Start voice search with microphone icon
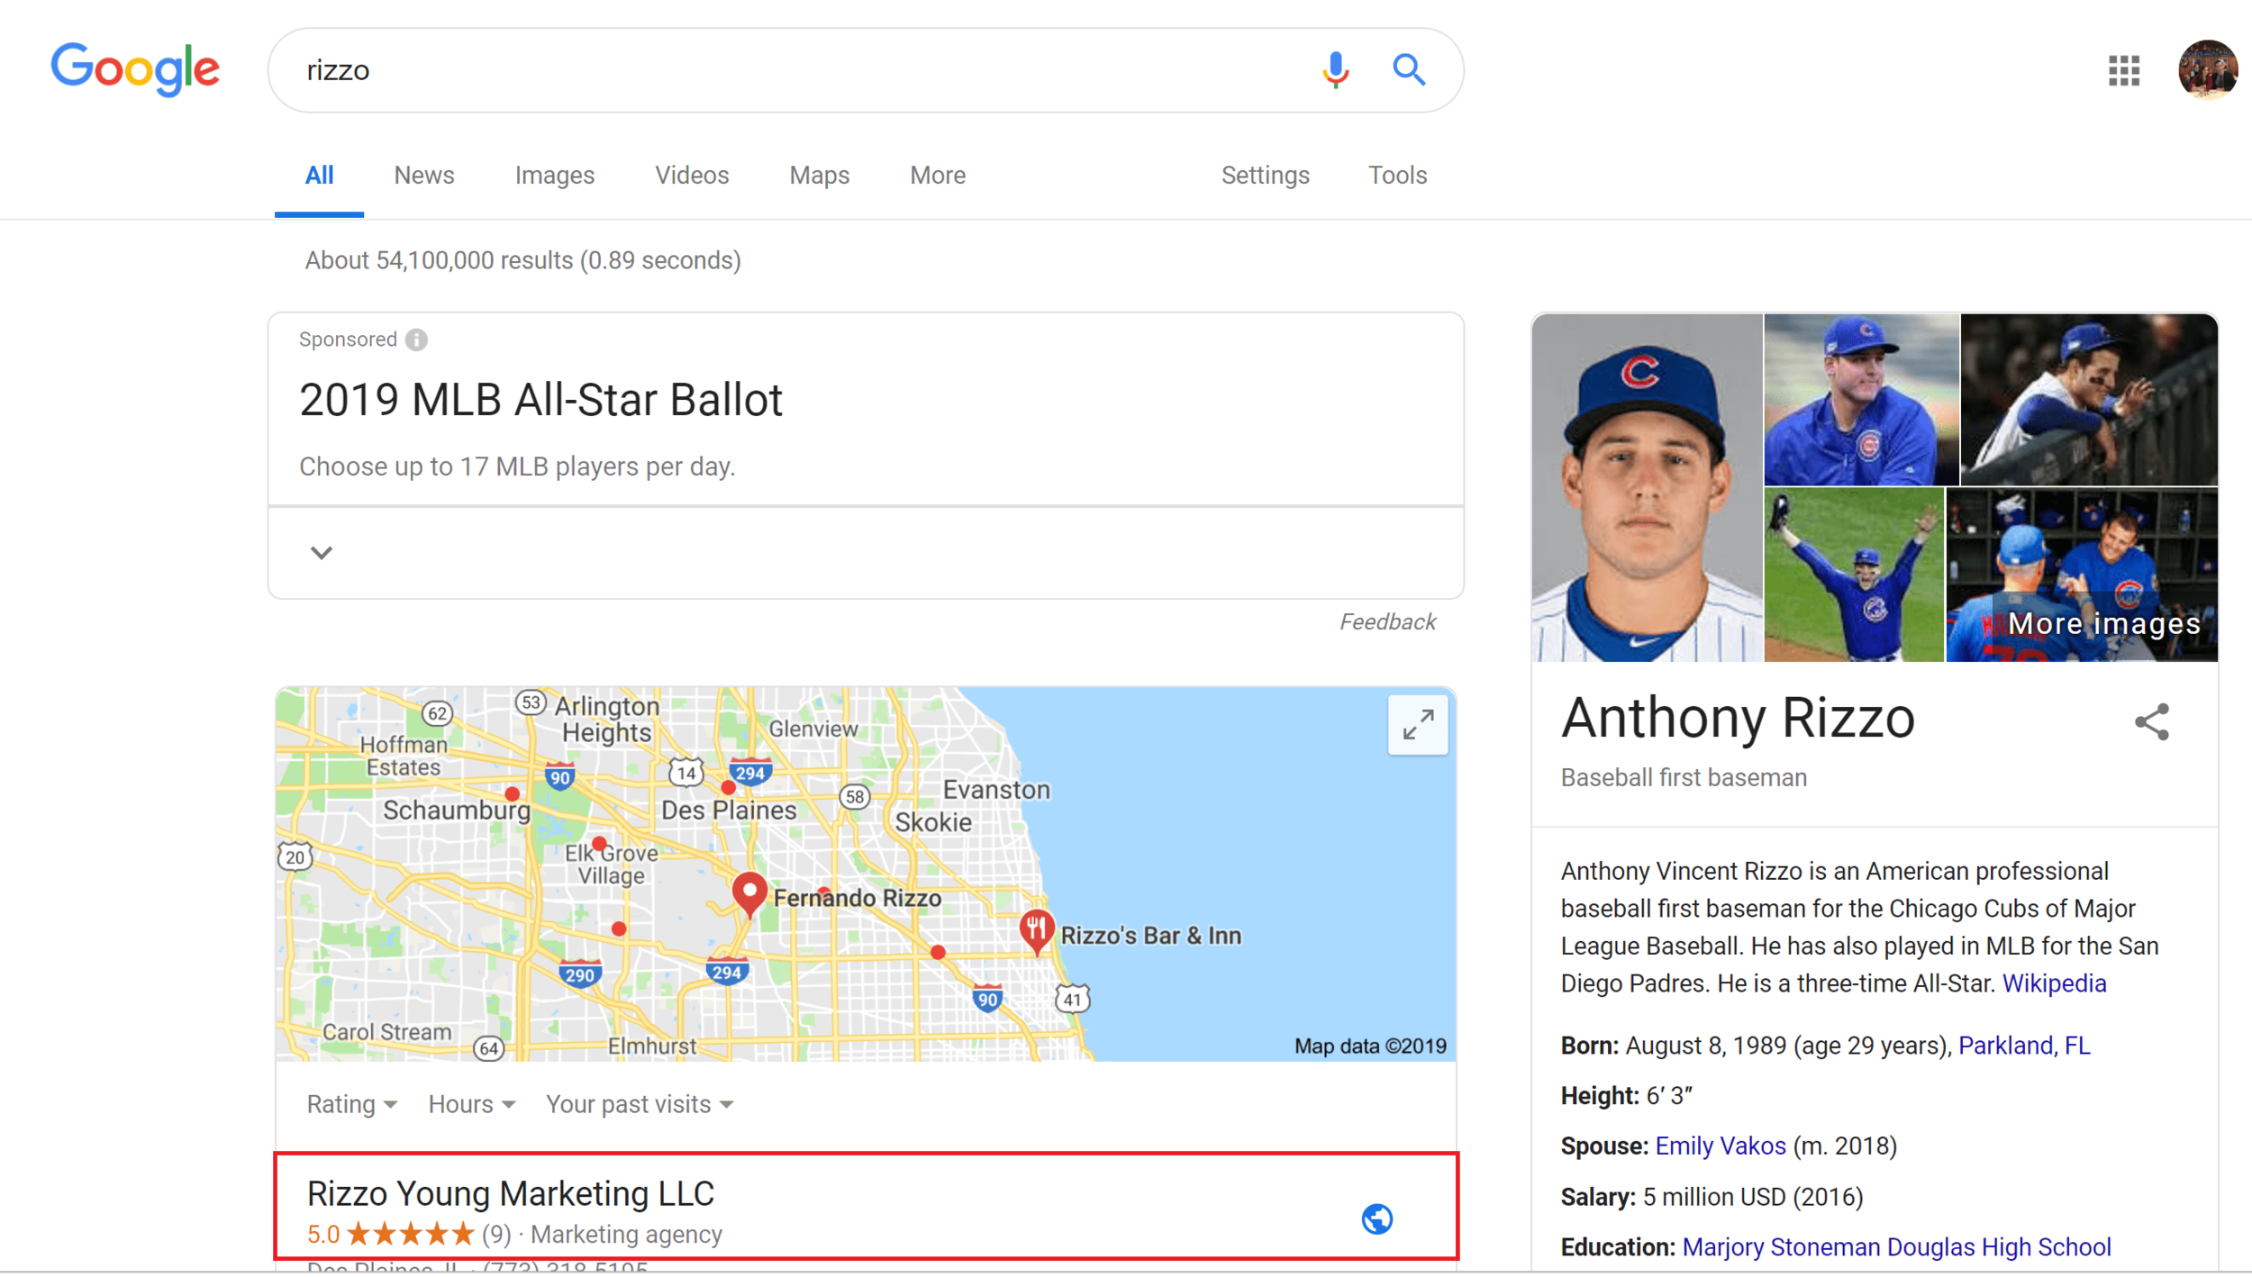This screenshot has width=2252, height=1277. [x=1335, y=69]
